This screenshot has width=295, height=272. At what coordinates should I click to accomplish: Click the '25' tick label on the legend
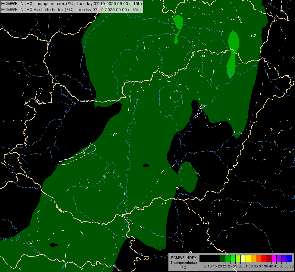(225, 266)
